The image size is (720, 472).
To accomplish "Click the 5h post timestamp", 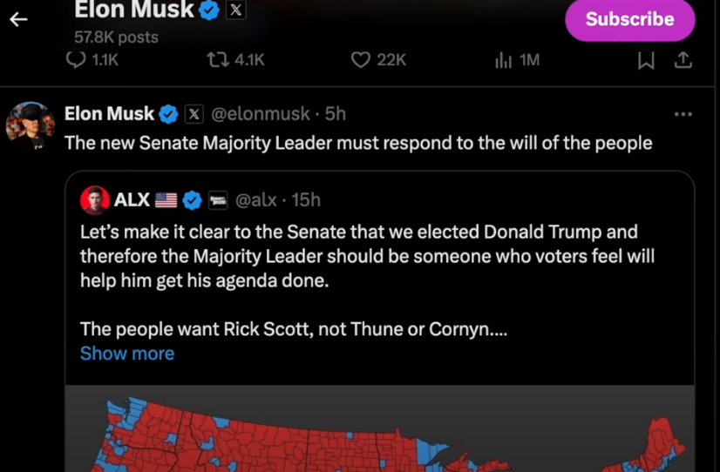I will point(336,114).
